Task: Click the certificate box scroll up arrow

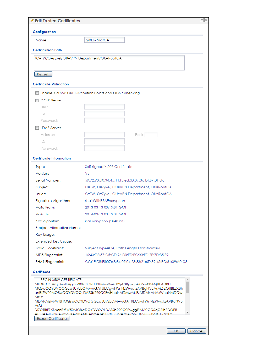Action: point(187,280)
